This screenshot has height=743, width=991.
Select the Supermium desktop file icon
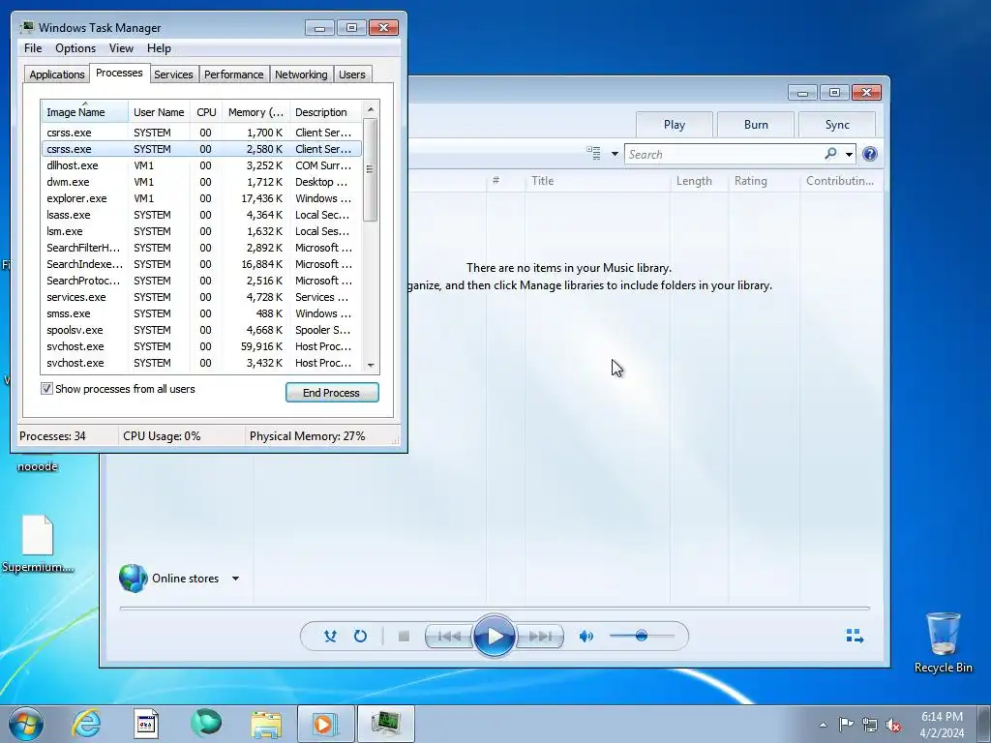[x=38, y=544]
